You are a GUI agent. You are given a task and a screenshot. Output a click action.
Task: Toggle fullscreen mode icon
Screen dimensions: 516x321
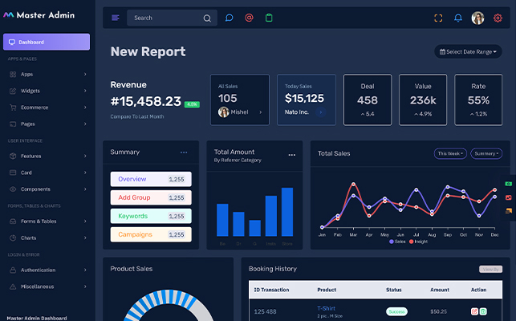(438, 18)
